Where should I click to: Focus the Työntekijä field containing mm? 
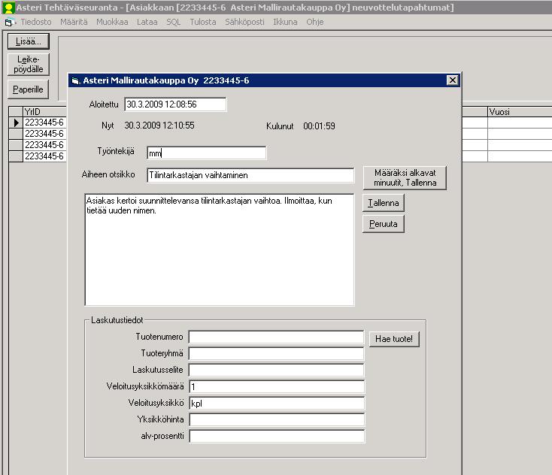207,153
